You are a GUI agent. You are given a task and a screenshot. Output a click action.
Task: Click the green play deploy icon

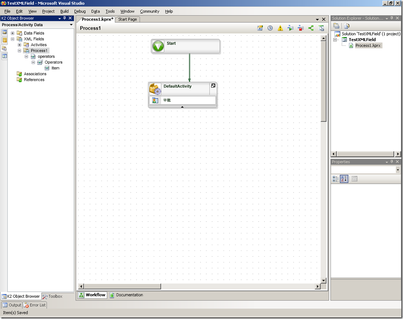pyautogui.click(x=291, y=28)
